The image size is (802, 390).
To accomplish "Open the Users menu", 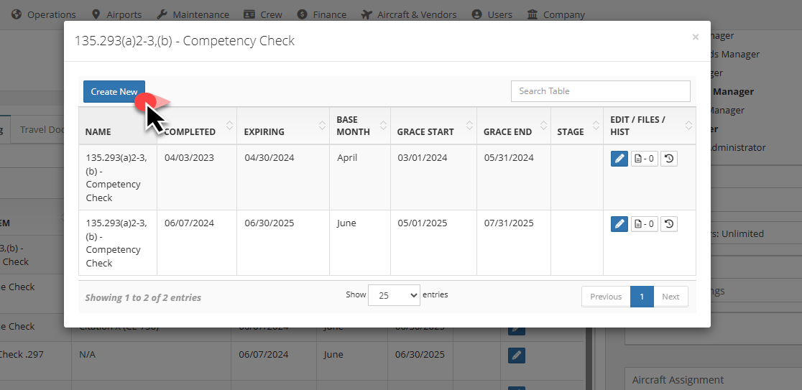I will 492,15.
